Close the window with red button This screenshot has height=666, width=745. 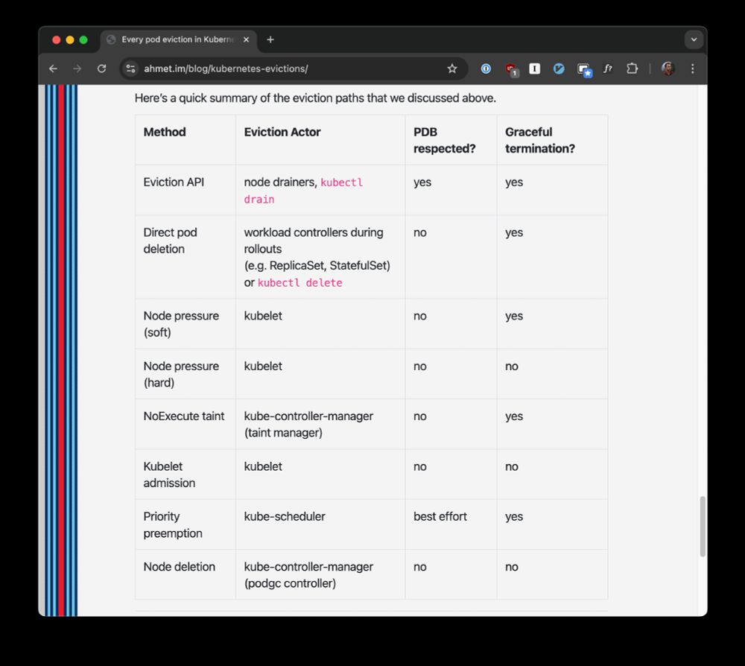coord(56,40)
